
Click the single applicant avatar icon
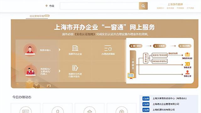(30, 50)
